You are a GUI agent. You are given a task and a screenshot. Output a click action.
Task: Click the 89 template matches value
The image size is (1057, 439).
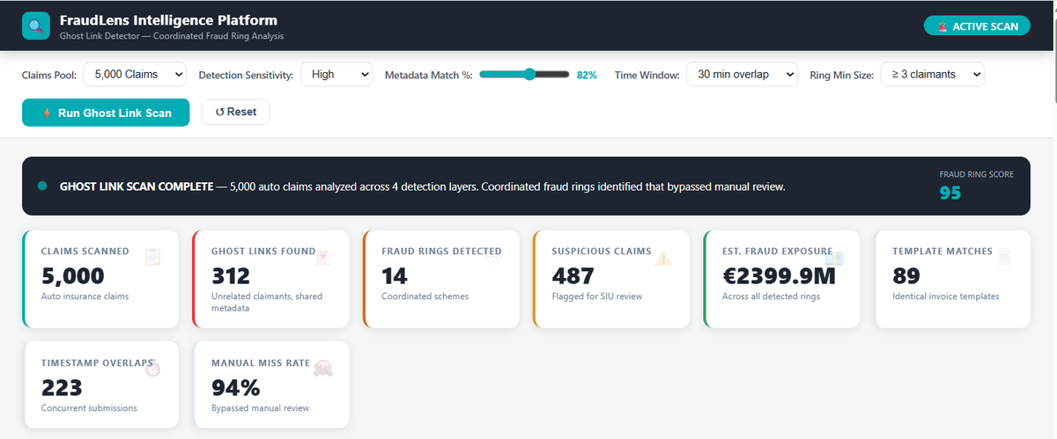point(905,276)
